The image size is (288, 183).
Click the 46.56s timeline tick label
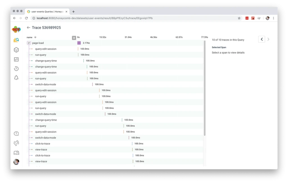point(154,37)
